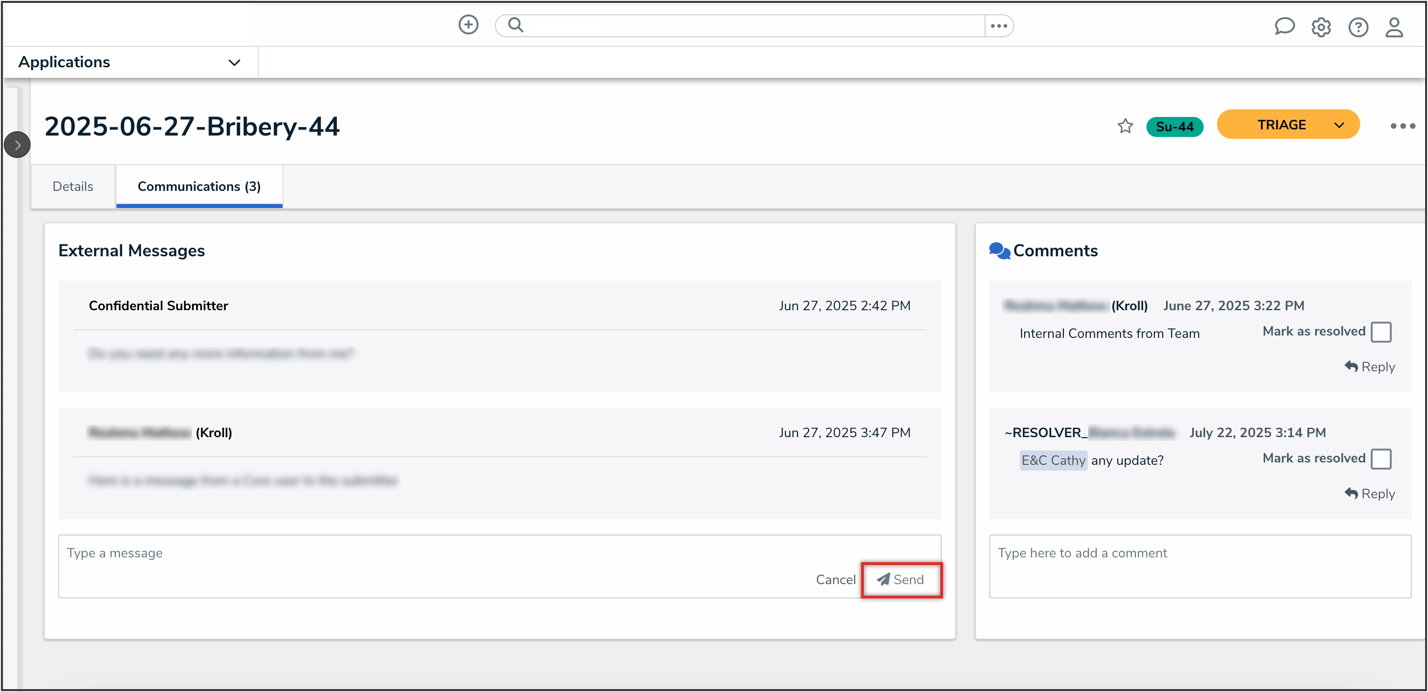Open search options ellipsis menu
The image size is (1428, 692).
998,26
